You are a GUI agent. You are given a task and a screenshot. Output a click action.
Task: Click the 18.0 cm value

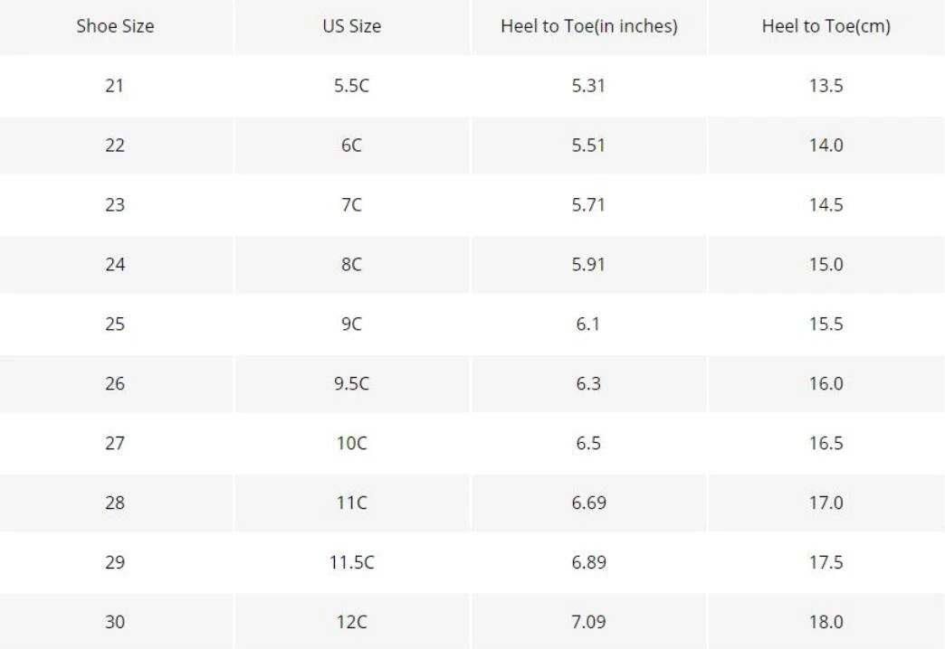[x=826, y=622]
